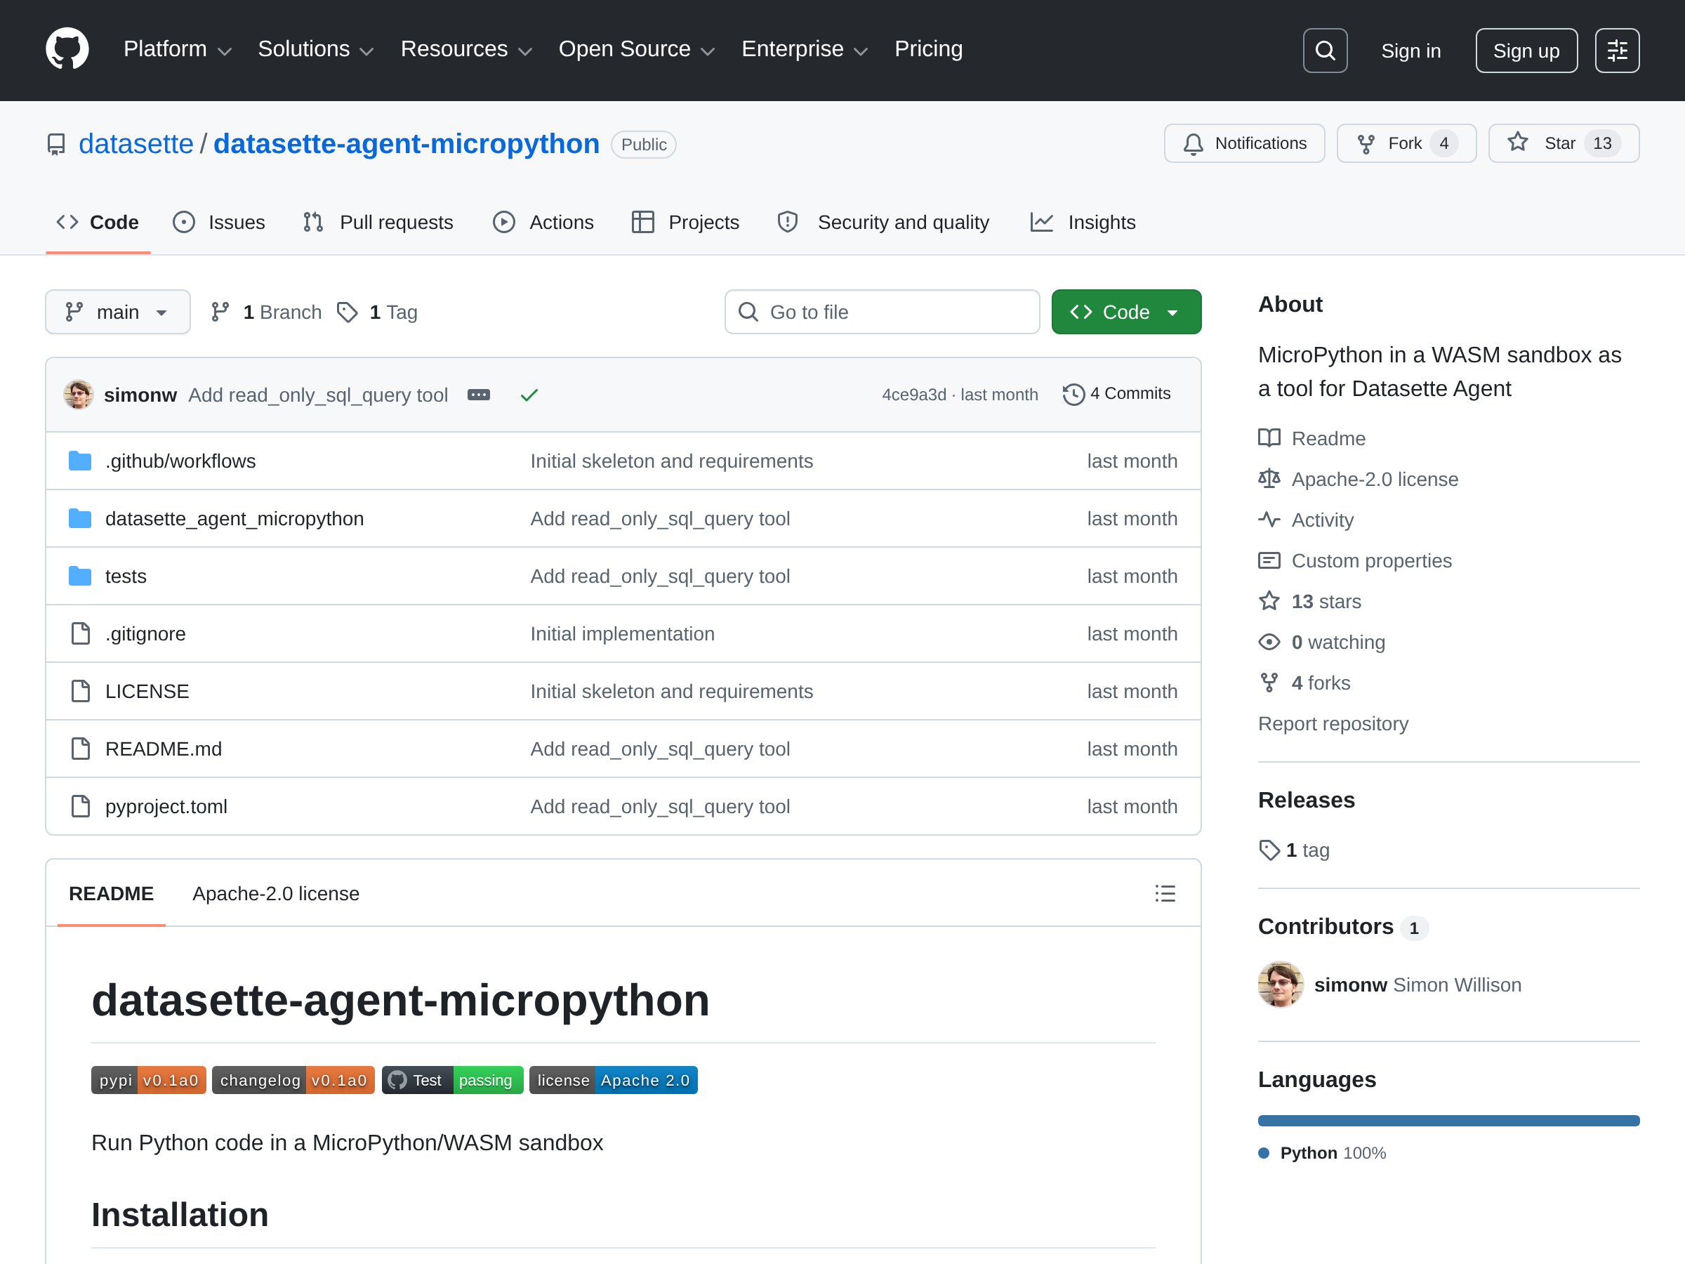
Task: Click simonw avatar under Contributors
Action: pos(1281,985)
